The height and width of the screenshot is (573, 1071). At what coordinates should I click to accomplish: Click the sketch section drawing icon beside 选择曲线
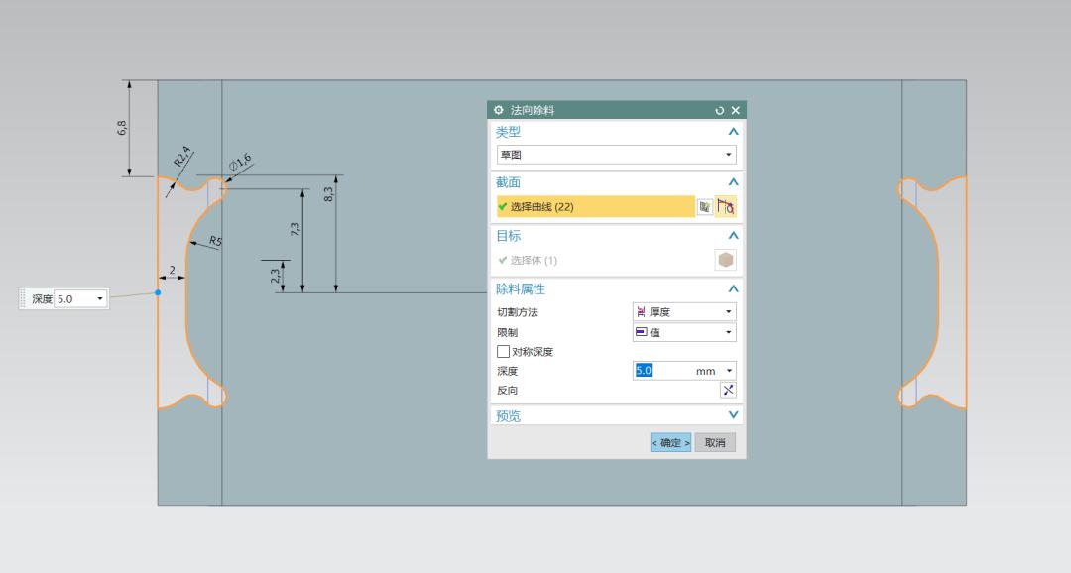(728, 205)
